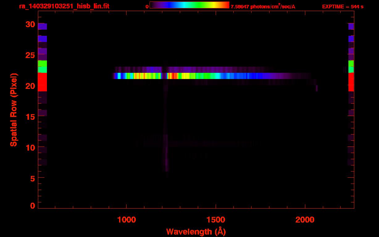The image size is (379, 237).
Task: Click the color bar minimum value 0
Action: coord(147,6)
